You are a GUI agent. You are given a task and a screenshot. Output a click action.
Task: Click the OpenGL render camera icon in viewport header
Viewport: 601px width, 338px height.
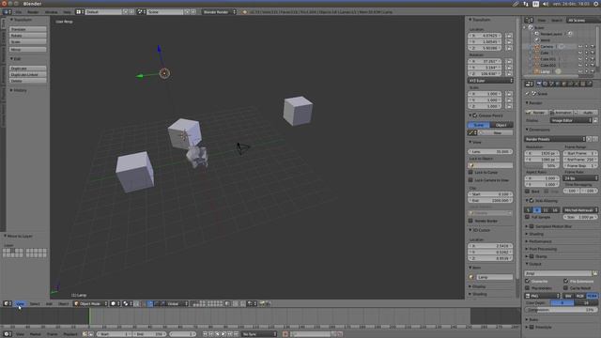(262, 303)
